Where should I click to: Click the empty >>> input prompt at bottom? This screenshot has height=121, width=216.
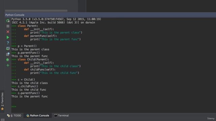14,107
